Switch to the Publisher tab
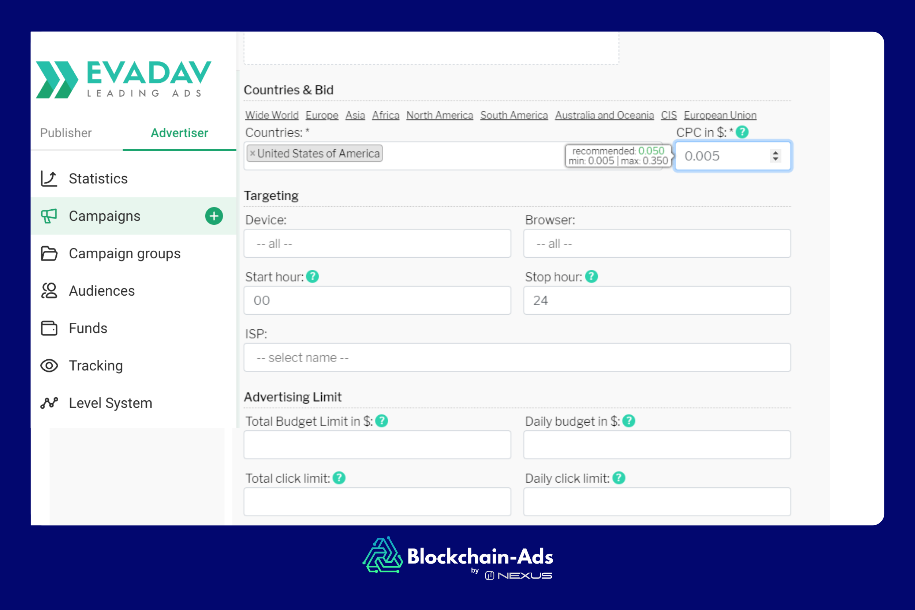 66,133
